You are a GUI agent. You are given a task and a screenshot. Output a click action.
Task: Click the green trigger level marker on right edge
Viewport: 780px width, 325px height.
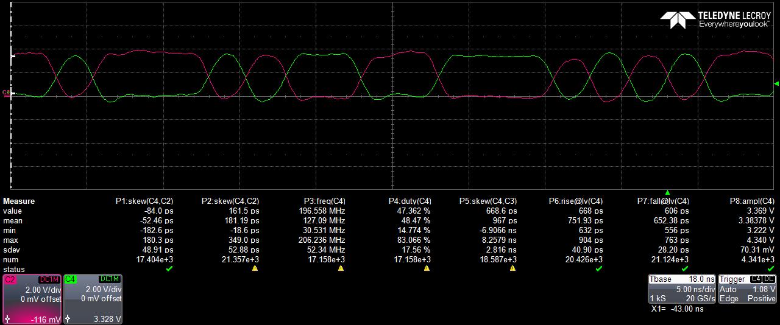point(776,84)
